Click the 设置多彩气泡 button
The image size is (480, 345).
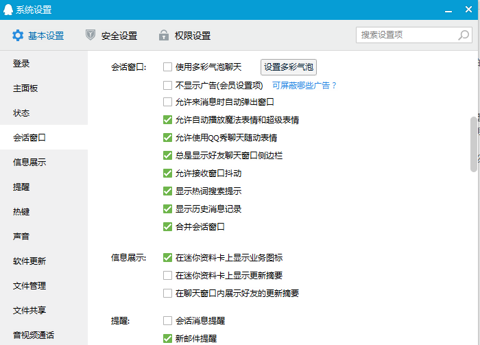point(289,67)
